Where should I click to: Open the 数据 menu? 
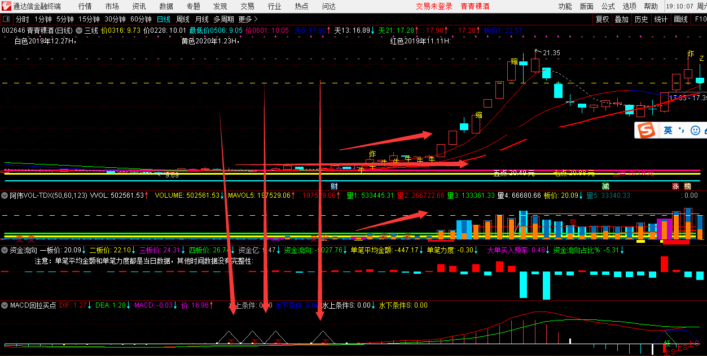(x=166, y=6)
